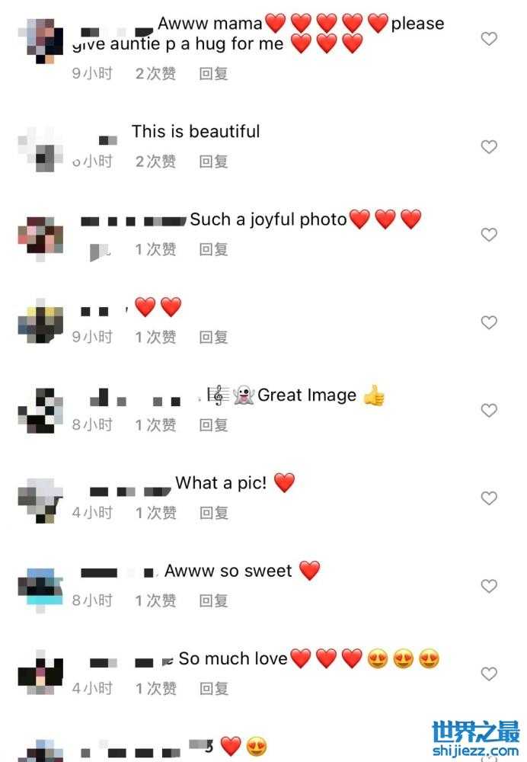Open avatar of 'Awww mama' commenter
527x762 pixels.
click(x=41, y=41)
